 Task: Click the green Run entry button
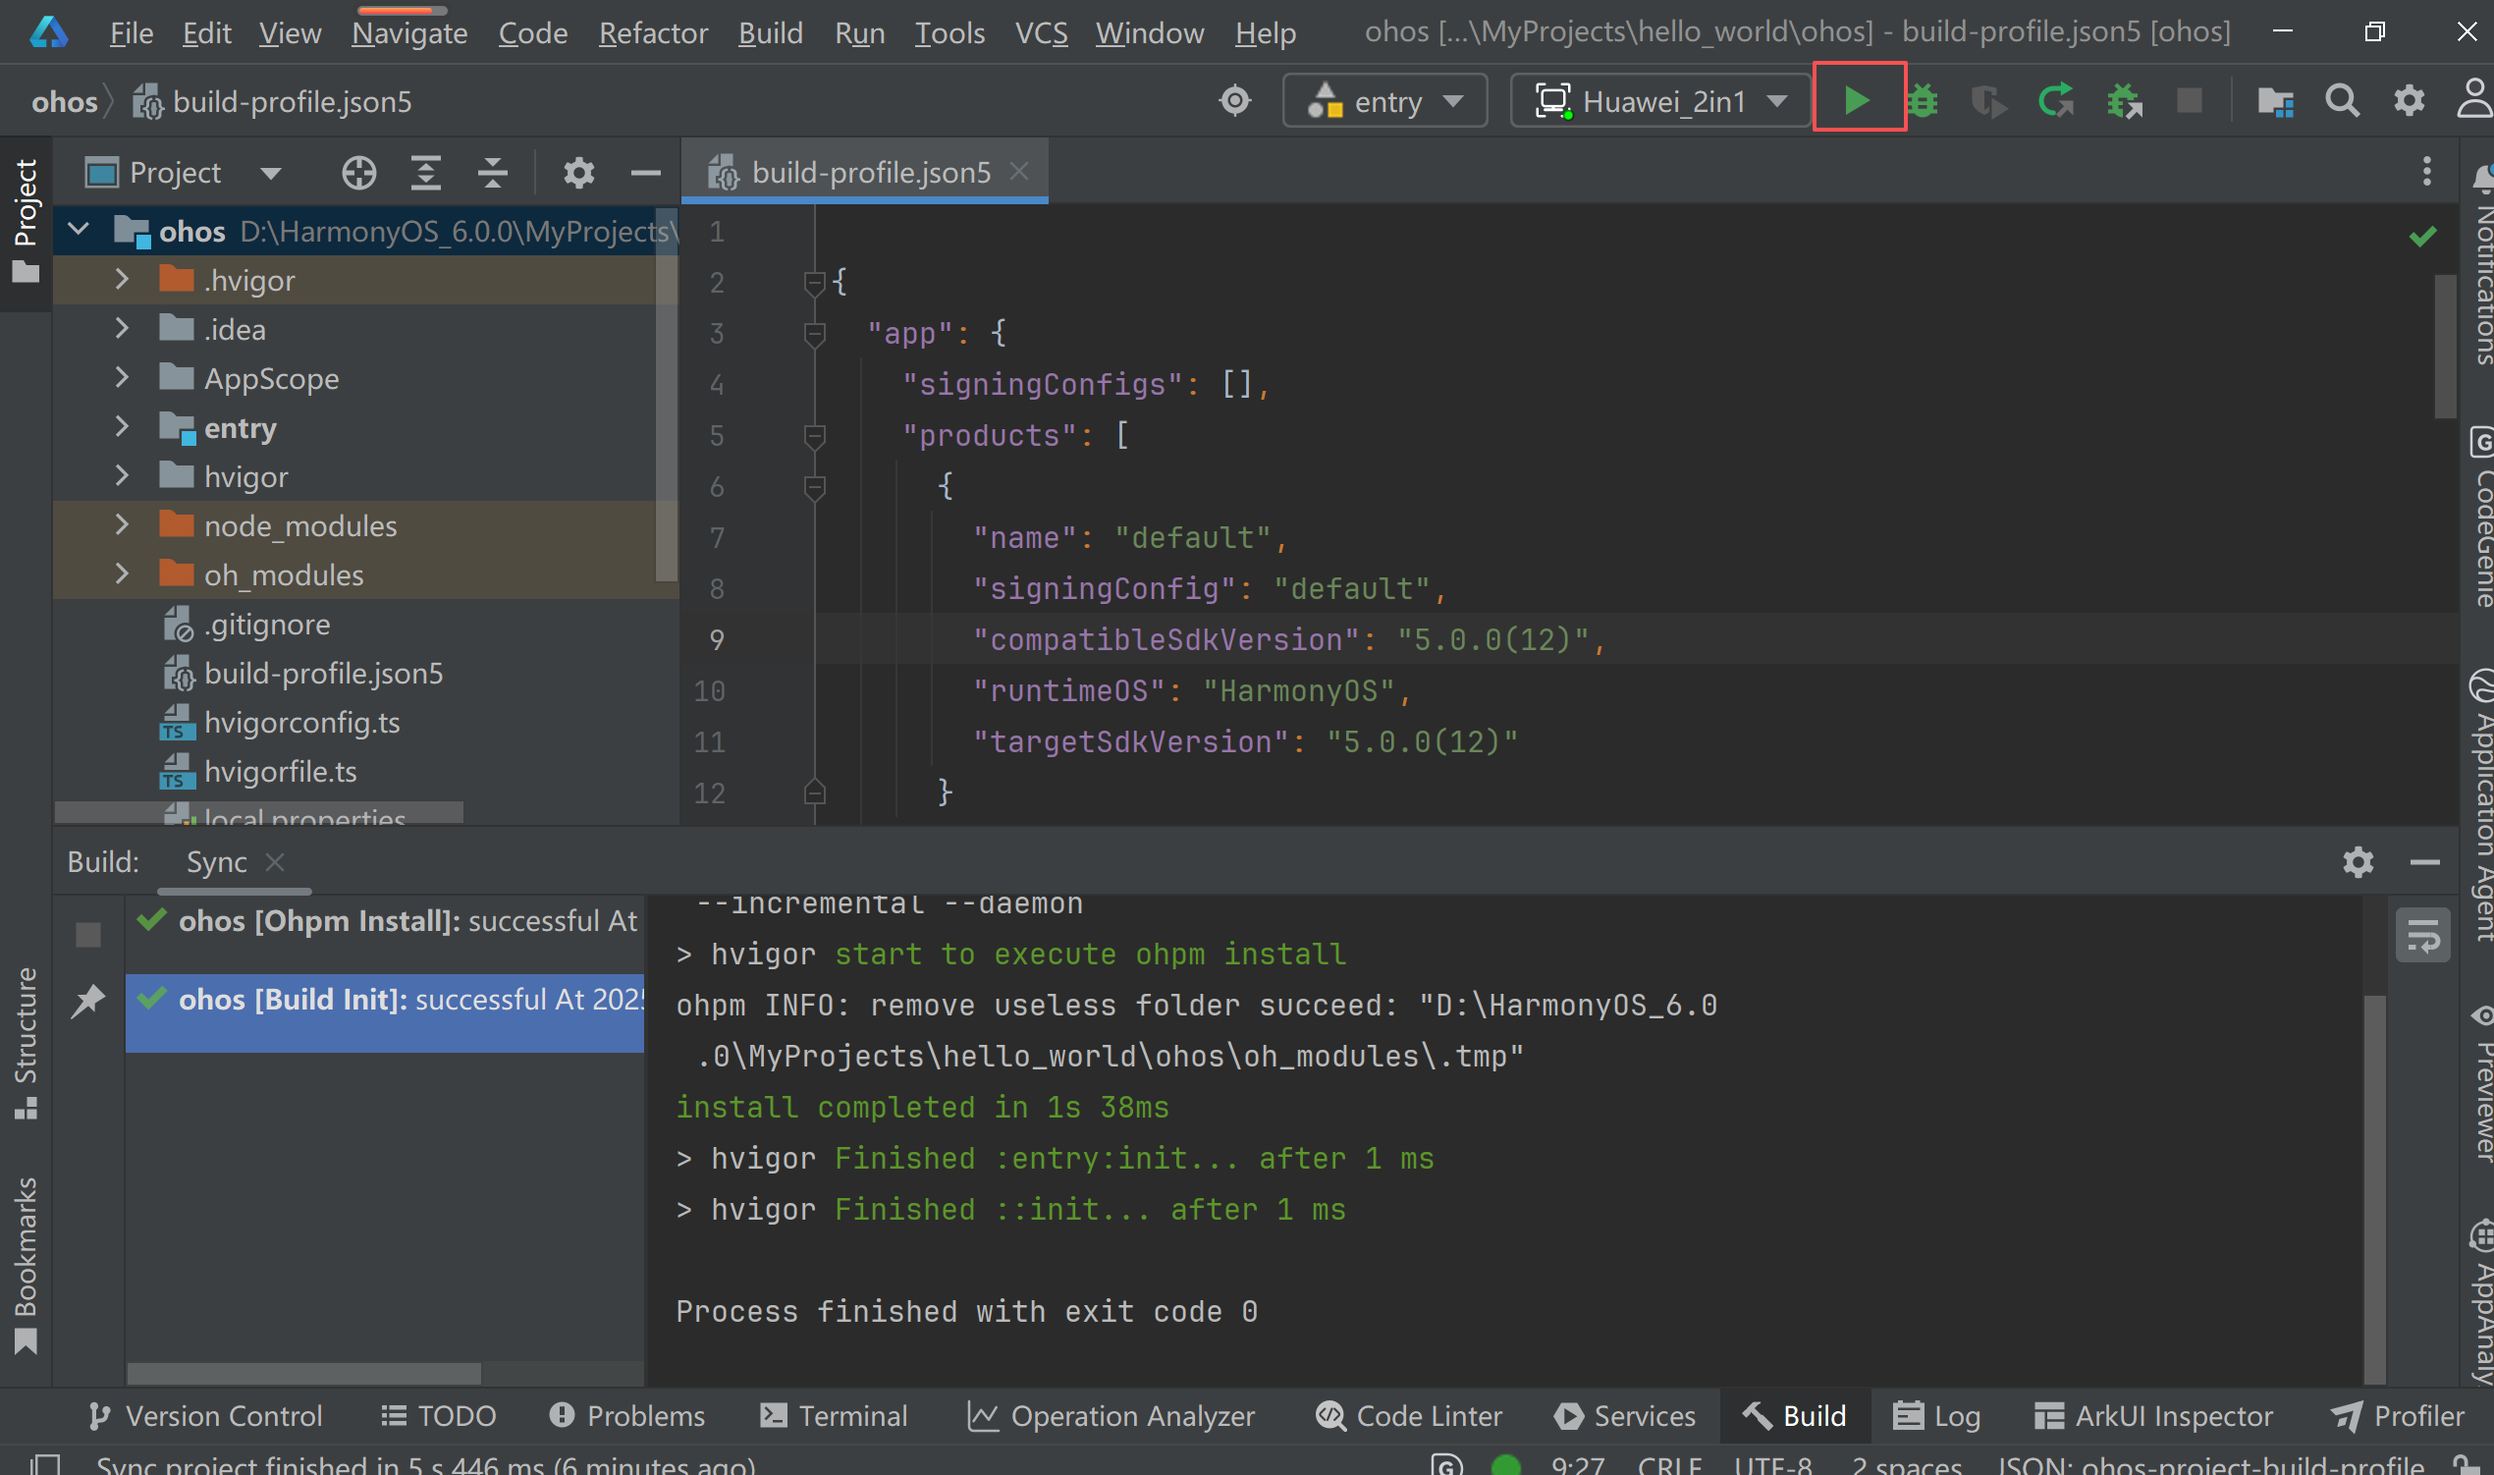pos(1856,100)
